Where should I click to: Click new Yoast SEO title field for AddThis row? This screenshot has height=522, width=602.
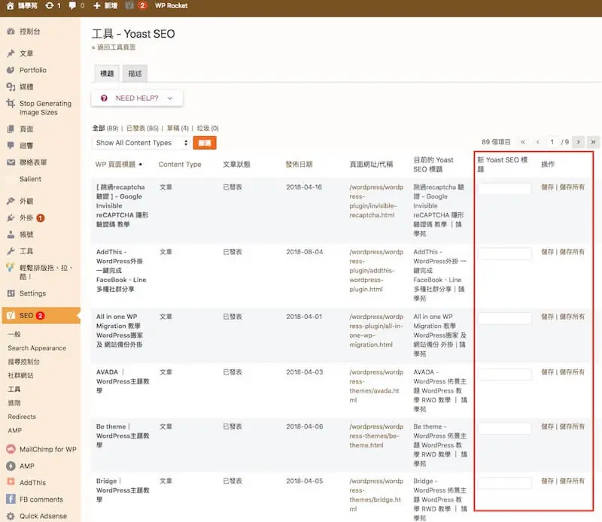(x=504, y=253)
